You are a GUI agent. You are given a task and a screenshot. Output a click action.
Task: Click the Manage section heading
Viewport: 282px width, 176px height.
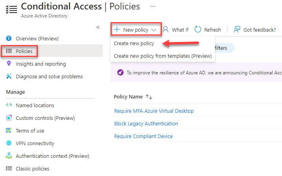pyautogui.click(x=15, y=92)
